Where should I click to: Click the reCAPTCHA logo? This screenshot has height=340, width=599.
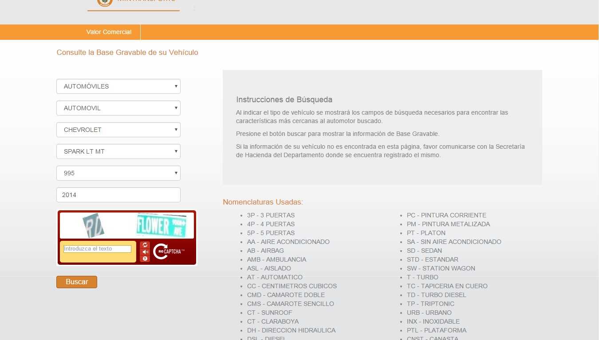(x=168, y=251)
